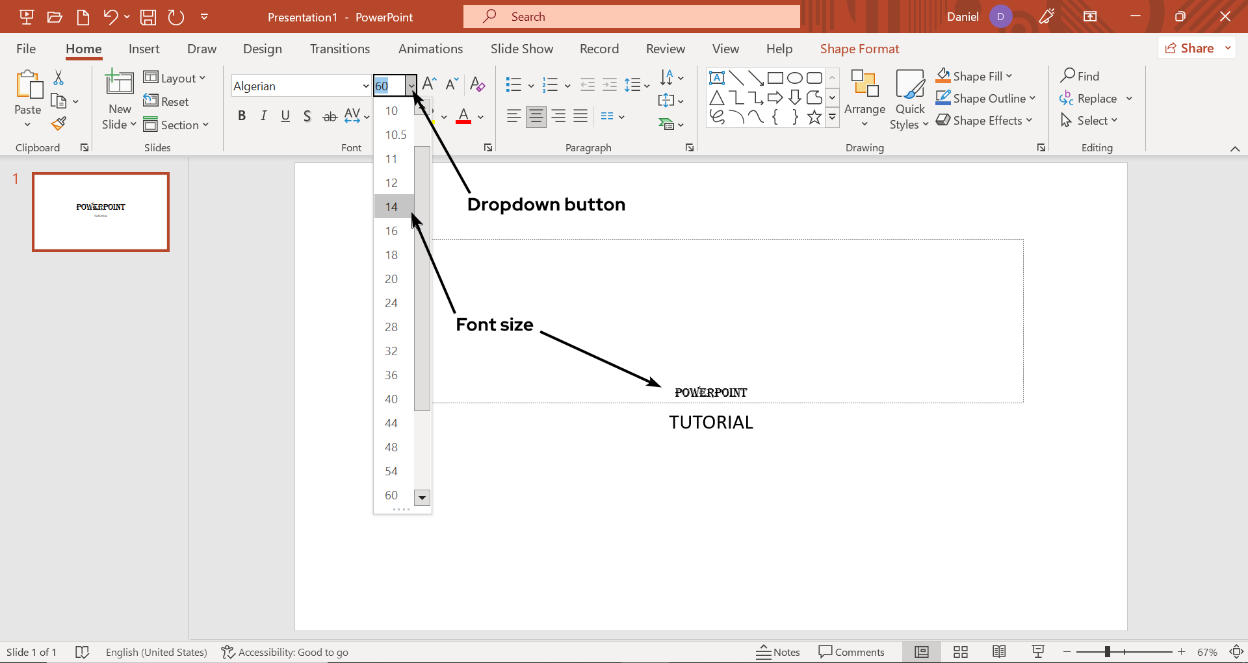The image size is (1248, 663).
Task: Toggle Center text alignment
Action: [x=536, y=116]
